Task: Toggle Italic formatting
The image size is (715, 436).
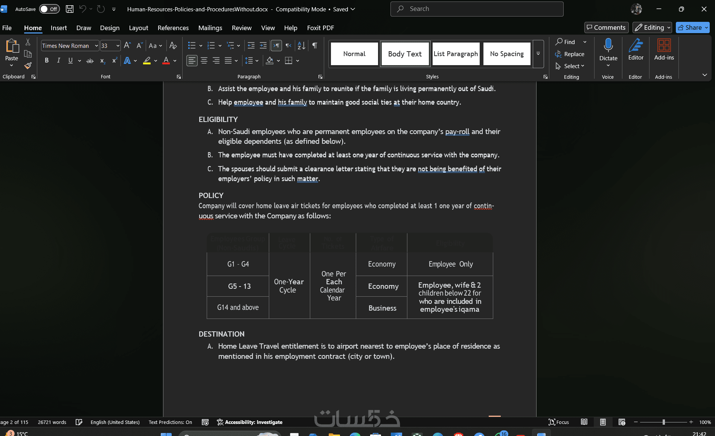Action: point(58,61)
